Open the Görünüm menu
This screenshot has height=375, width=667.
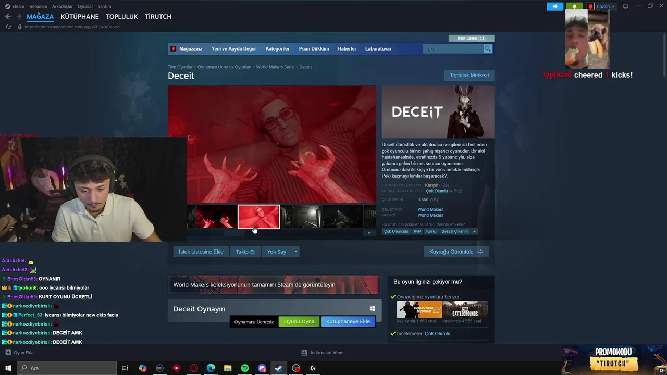39,6
